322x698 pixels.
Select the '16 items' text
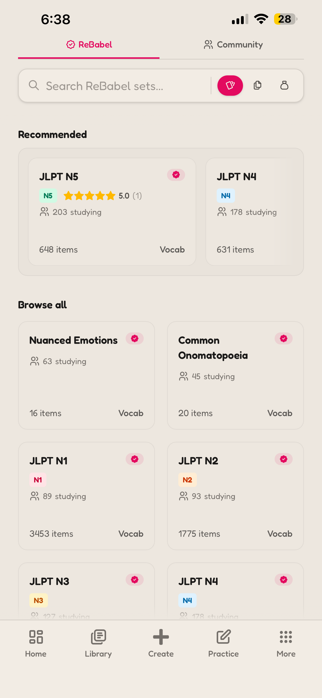pyautogui.click(x=45, y=413)
